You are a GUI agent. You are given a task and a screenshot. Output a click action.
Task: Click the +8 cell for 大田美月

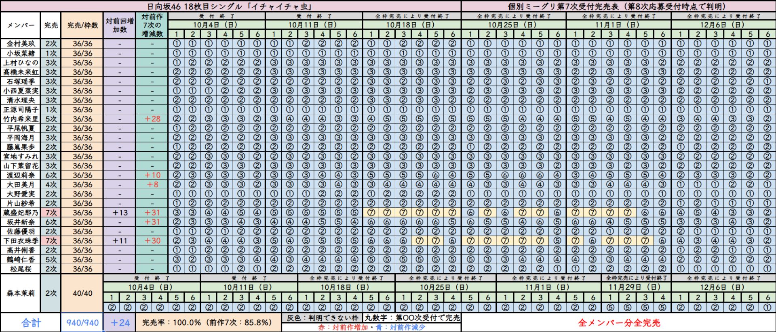pyautogui.click(x=152, y=184)
